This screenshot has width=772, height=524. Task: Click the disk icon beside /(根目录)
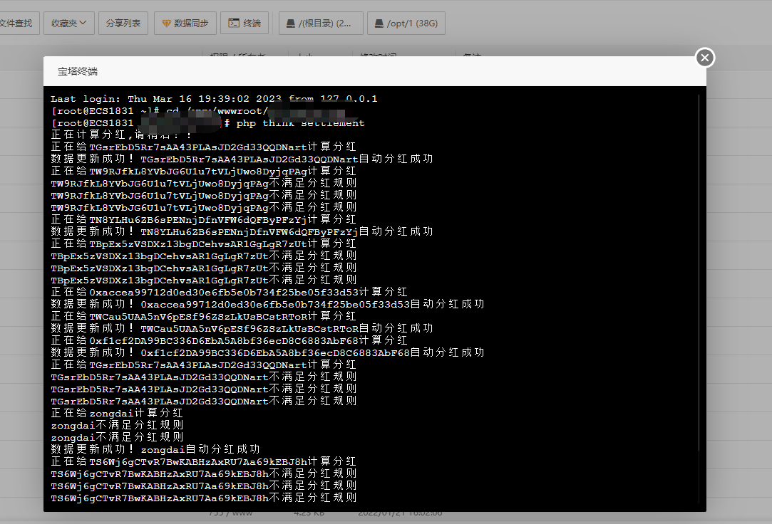(291, 23)
